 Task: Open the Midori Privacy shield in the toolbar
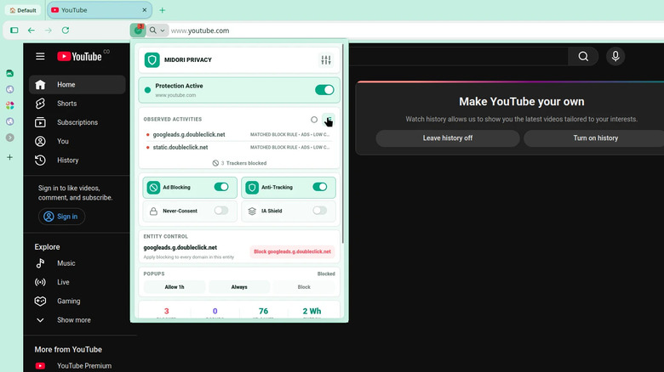coord(138,30)
